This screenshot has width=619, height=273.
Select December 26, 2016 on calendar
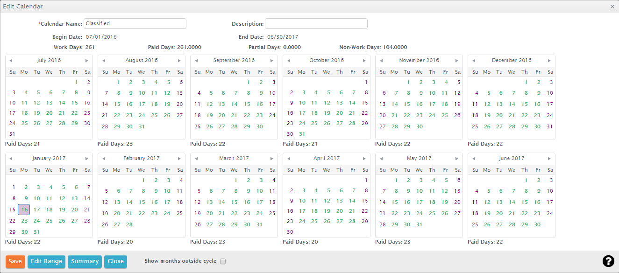pos(487,126)
